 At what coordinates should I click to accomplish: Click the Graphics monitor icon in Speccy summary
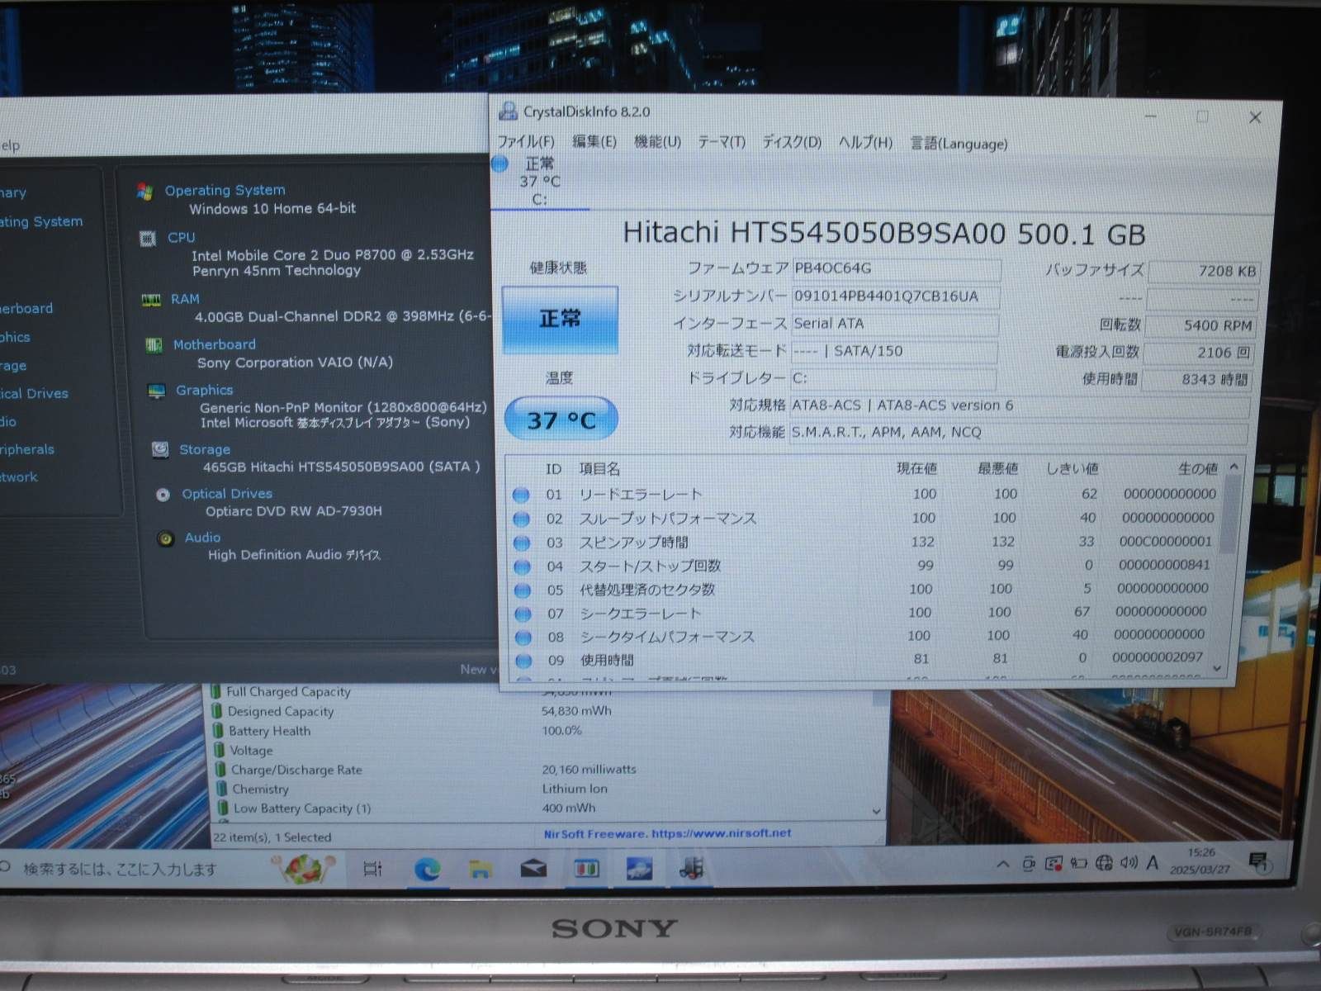tap(156, 391)
